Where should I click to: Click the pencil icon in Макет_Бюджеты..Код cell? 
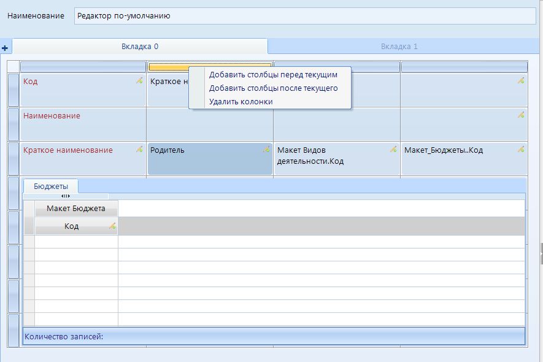[520, 149]
